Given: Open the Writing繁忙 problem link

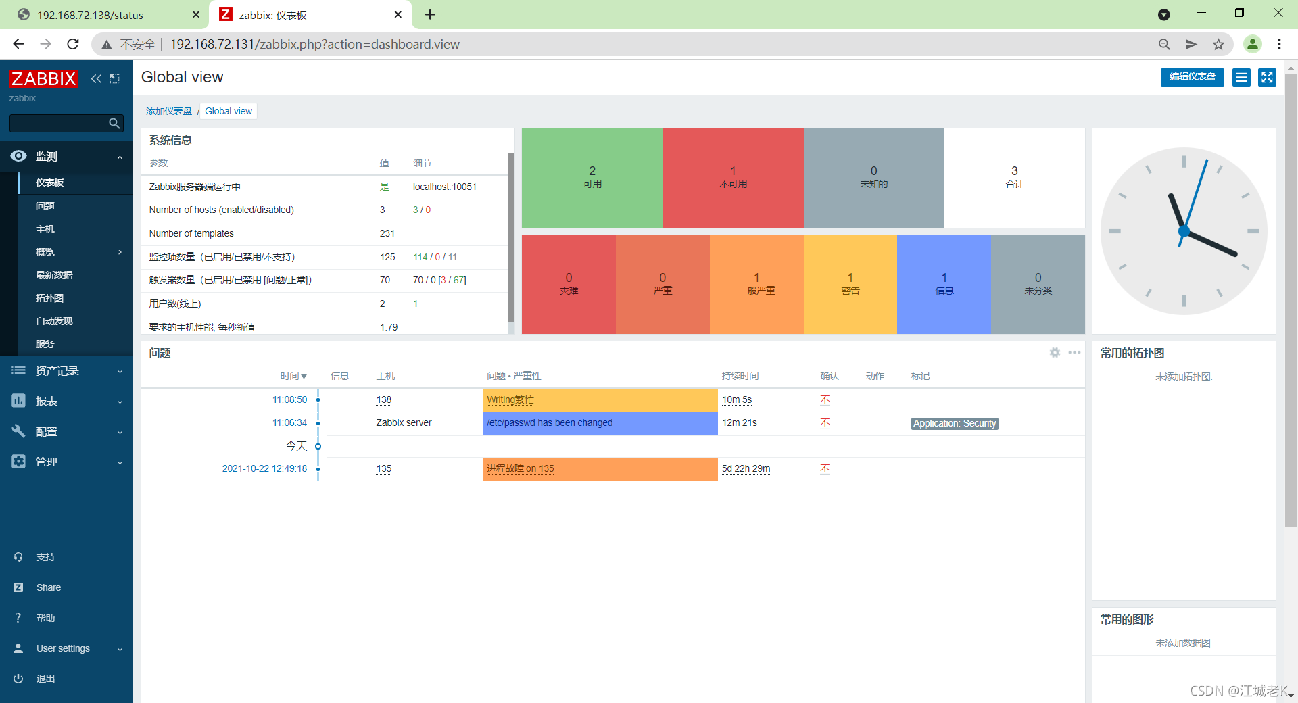Looking at the screenshot, I should (x=510, y=399).
